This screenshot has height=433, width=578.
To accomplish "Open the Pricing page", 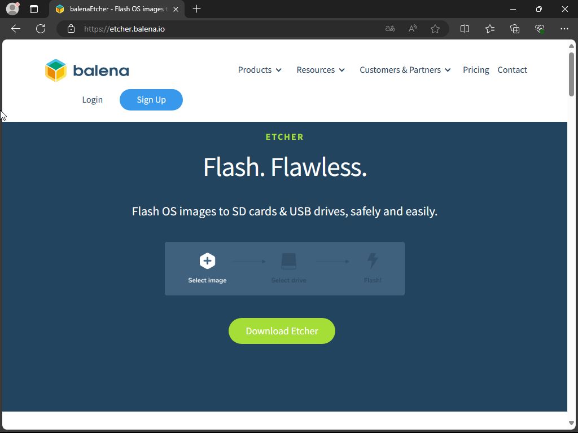I will click(x=476, y=70).
